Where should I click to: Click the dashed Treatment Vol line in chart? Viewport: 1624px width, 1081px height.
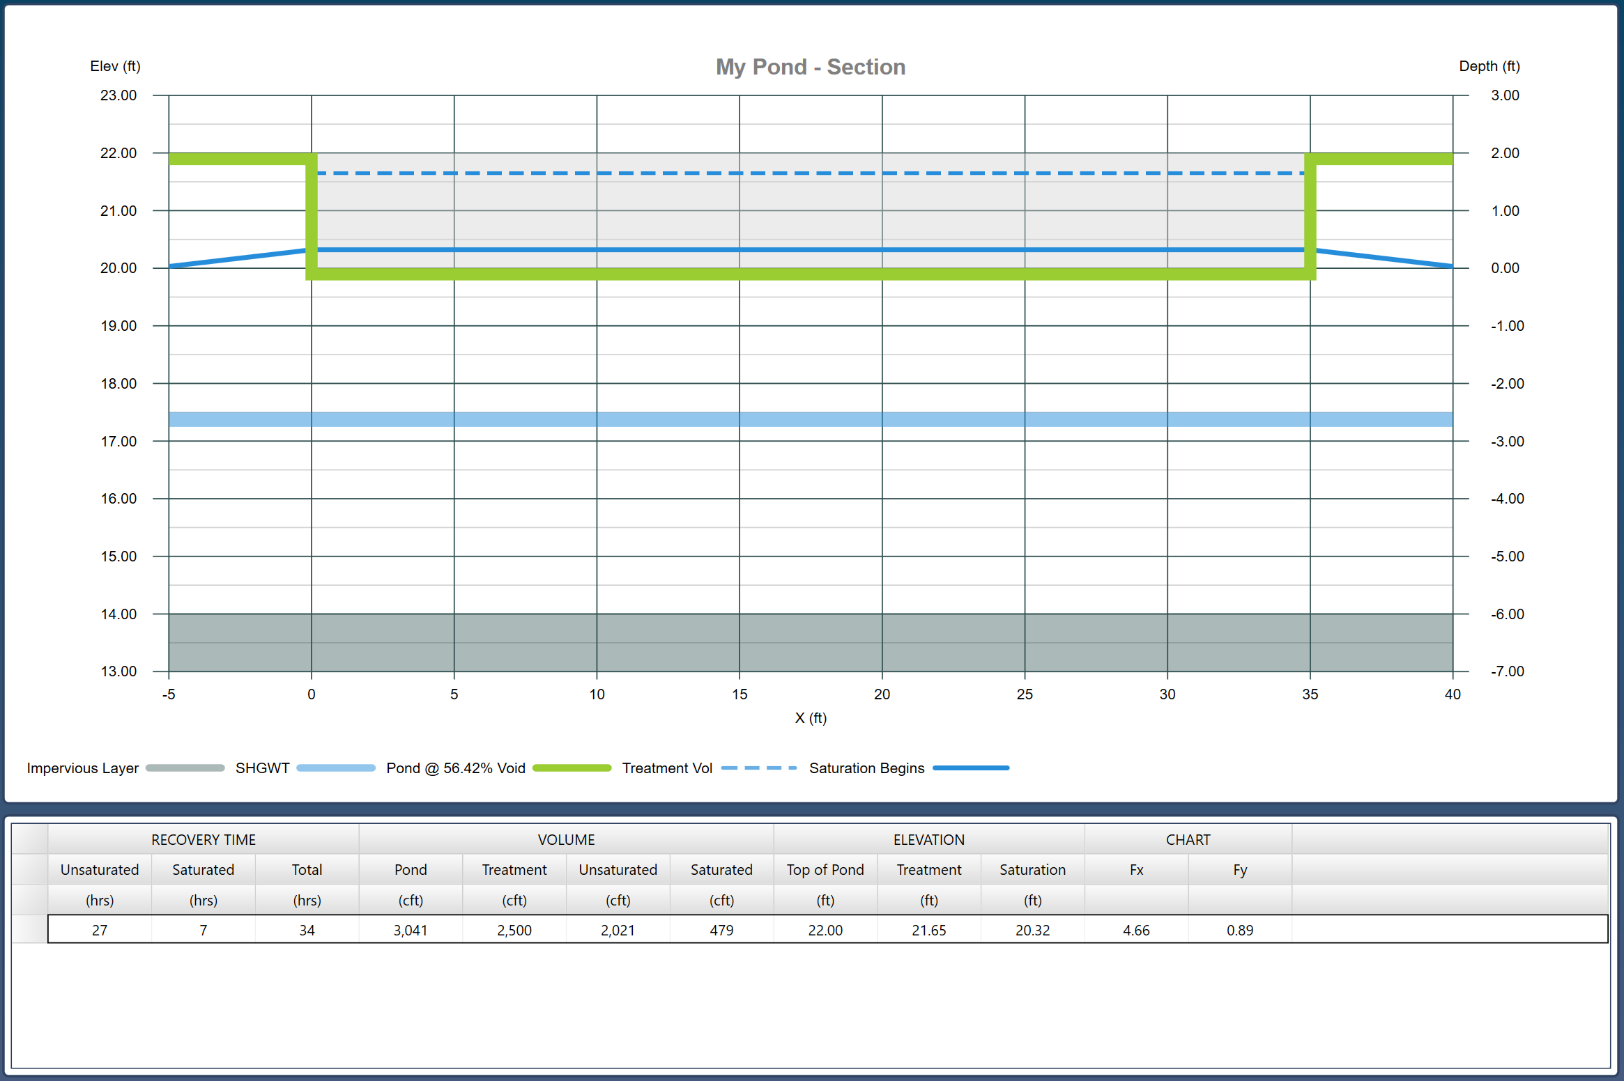tap(811, 173)
